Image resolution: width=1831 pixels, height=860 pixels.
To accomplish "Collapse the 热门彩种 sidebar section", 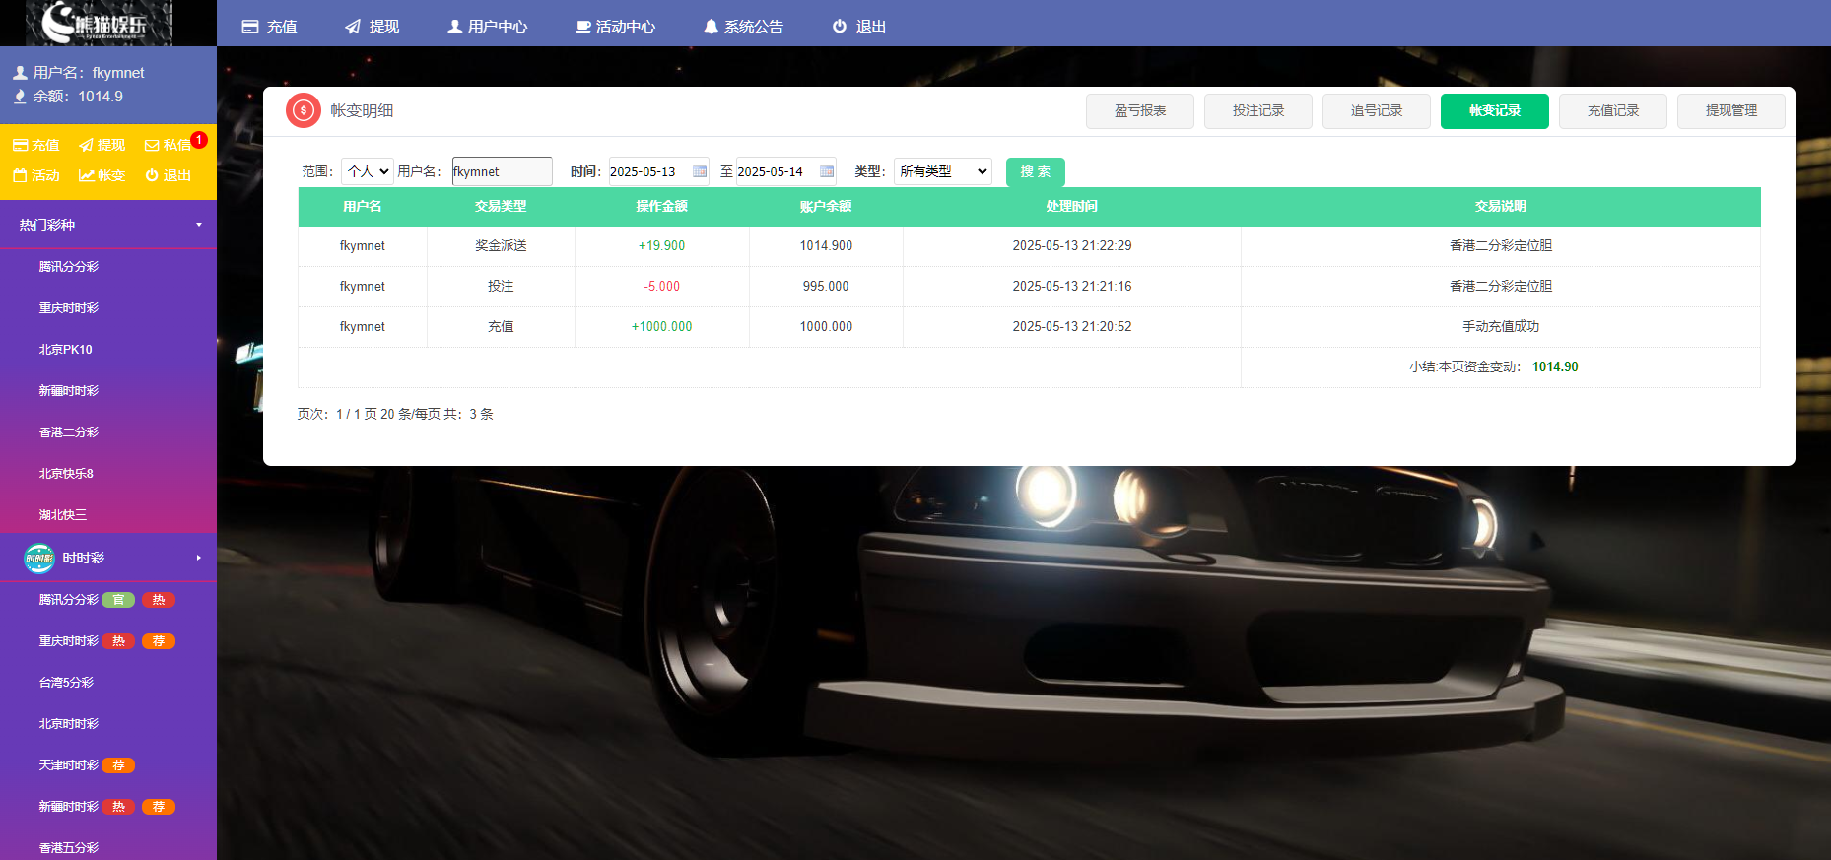I will tap(198, 225).
